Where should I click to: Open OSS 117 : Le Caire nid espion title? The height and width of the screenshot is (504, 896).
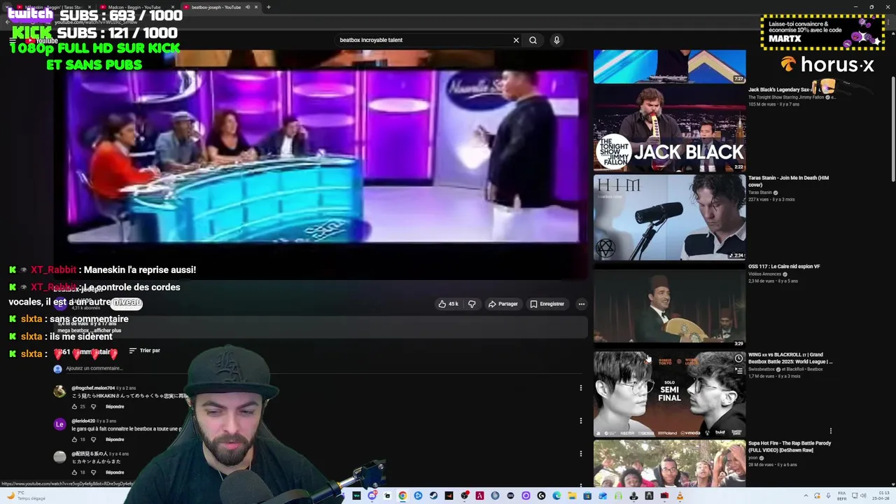click(784, 267)
